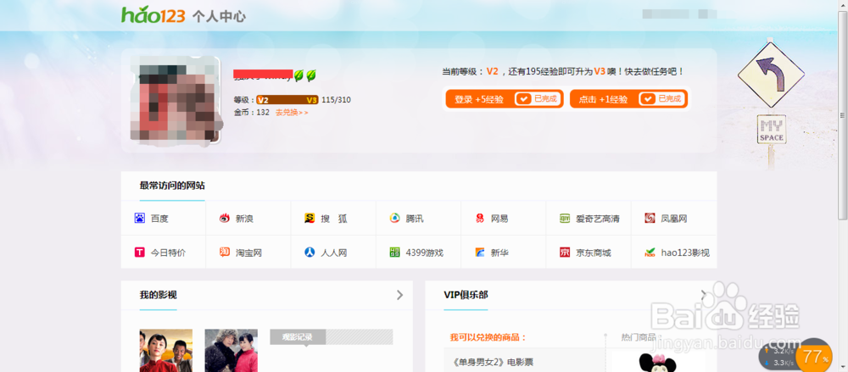Open the 4399游戏 site icon
The image size is (848, 372).
click(x=395, y=252)
